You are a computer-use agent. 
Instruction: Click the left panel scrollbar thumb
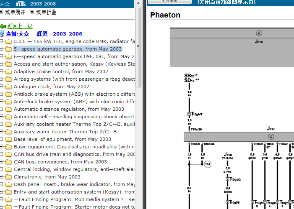pyautogui.click(x=138, y=47)
